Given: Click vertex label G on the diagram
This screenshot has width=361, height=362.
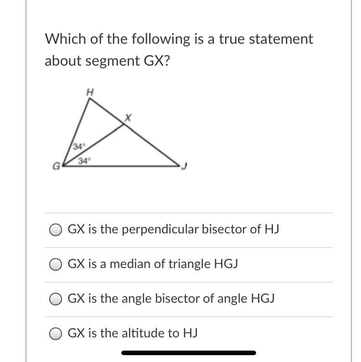Looking at the screenshot, I should (x=57, y=166).
